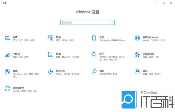The width and height of the screenshot is (175, 112).
Task: Open the 帐户 person icon
Action: point(94,55)
